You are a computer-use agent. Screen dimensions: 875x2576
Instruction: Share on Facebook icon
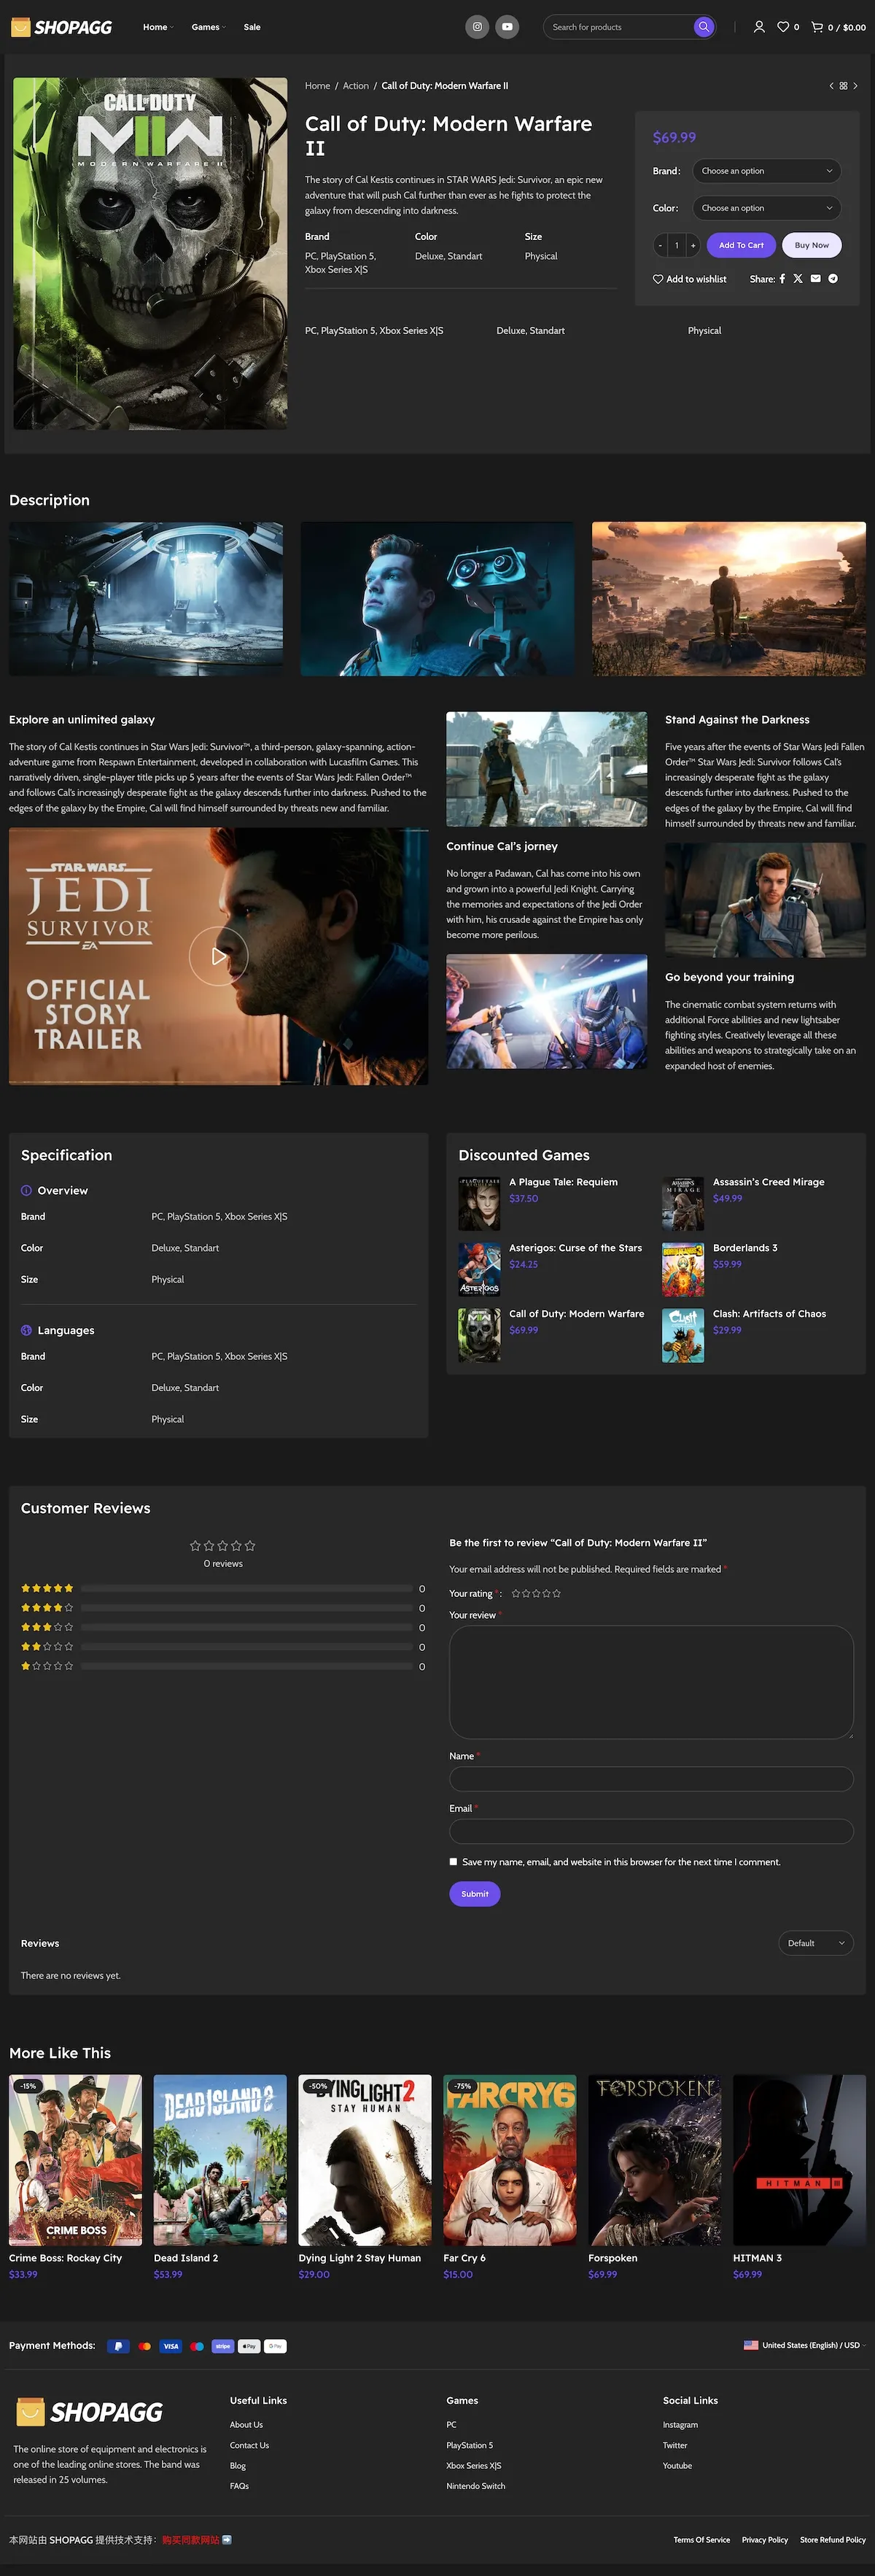tap(782, 279)
